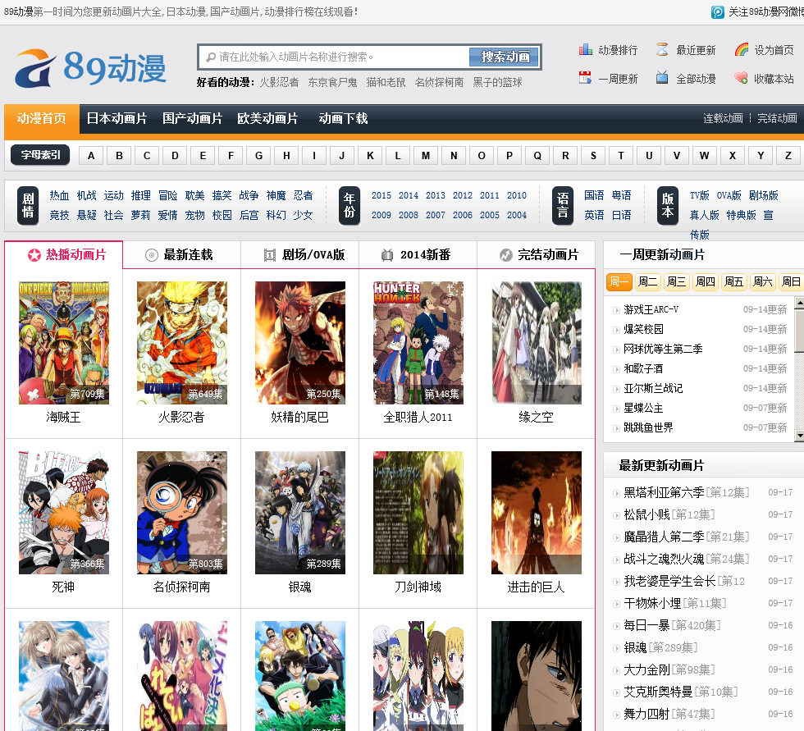Open 海贼王 poster thumbnail
Image resolution: width=804 pixels, height=731 pixels.
pyautogui.click(x=64, y=342)
